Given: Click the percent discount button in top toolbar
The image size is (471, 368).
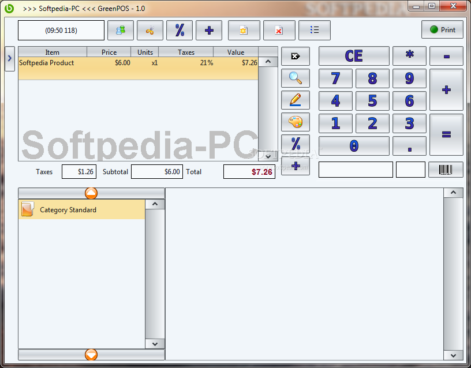Looking at the screenshot, I should click(180, 30).
